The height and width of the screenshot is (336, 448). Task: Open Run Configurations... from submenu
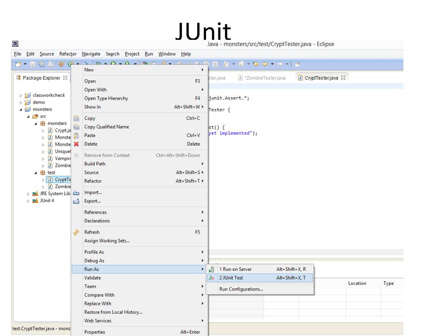click(x=260, y=289)
